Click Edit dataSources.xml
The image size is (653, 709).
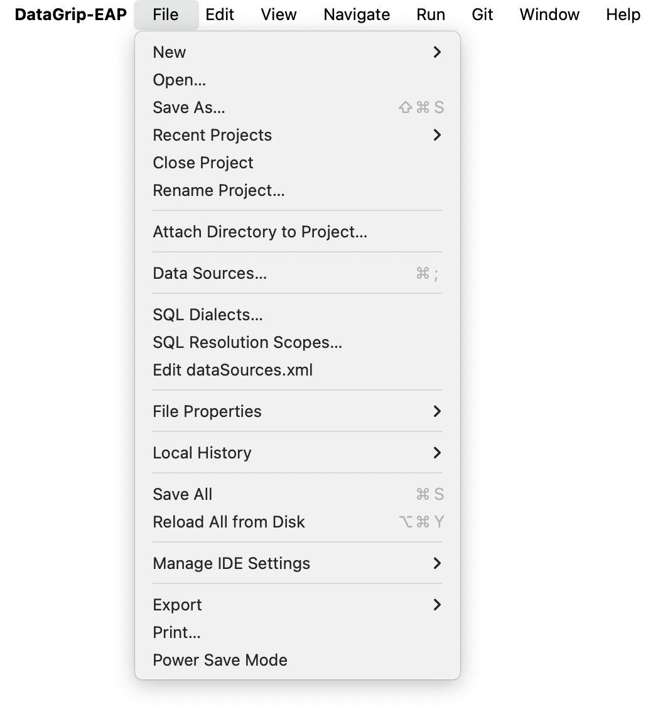pyautogui.click(x=232, y=370)
